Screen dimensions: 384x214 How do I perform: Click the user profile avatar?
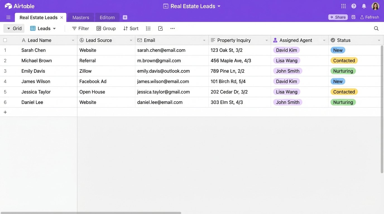[x=375, y=6]
